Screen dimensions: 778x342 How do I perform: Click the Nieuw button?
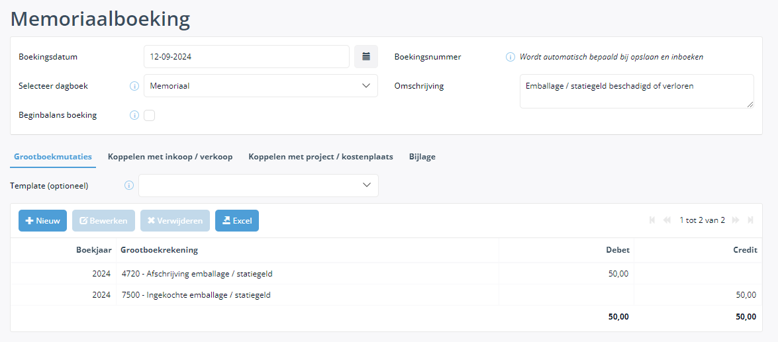pos(42,220)
